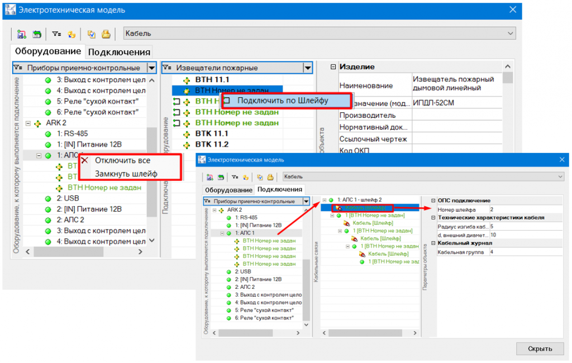The height and width of the screenshot is (363, 572).
Task: Choose Замкнуть шлейф from the context menu
Action: point(126,174)
